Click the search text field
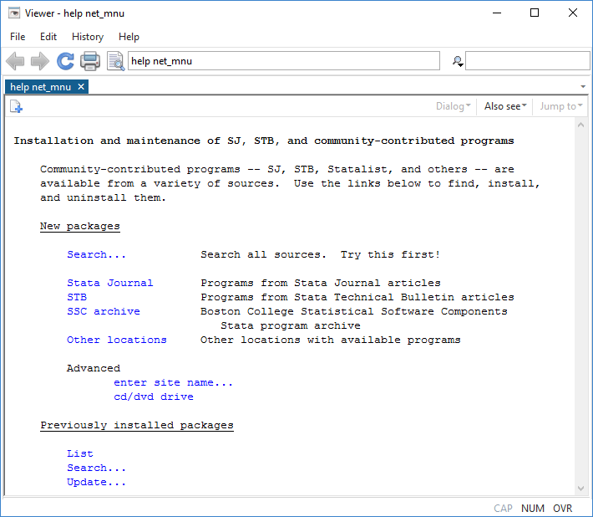 pos(528,61)
